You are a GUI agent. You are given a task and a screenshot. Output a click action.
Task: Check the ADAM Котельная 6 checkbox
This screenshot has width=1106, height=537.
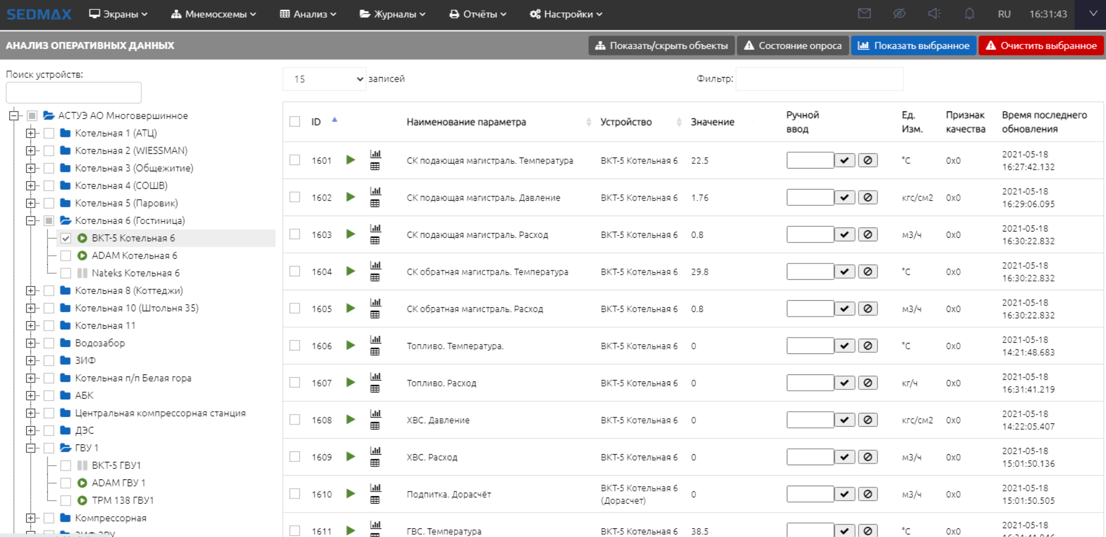pyautogui.click(x=66, y=255)
